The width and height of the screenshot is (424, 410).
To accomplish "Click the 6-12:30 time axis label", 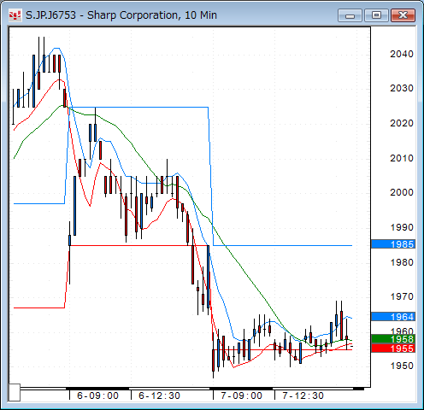I will coord(159,395).
